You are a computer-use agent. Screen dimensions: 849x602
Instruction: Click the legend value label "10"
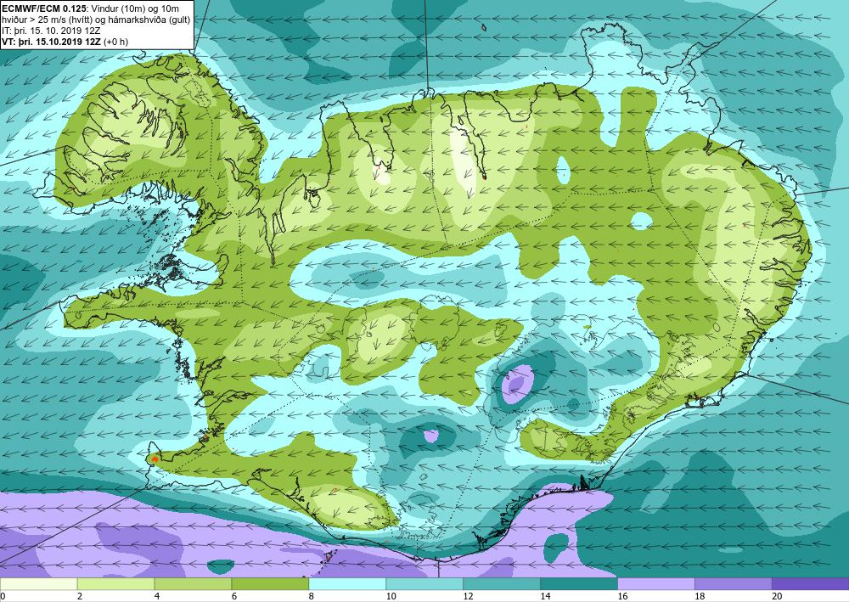(x=391, y=597)
